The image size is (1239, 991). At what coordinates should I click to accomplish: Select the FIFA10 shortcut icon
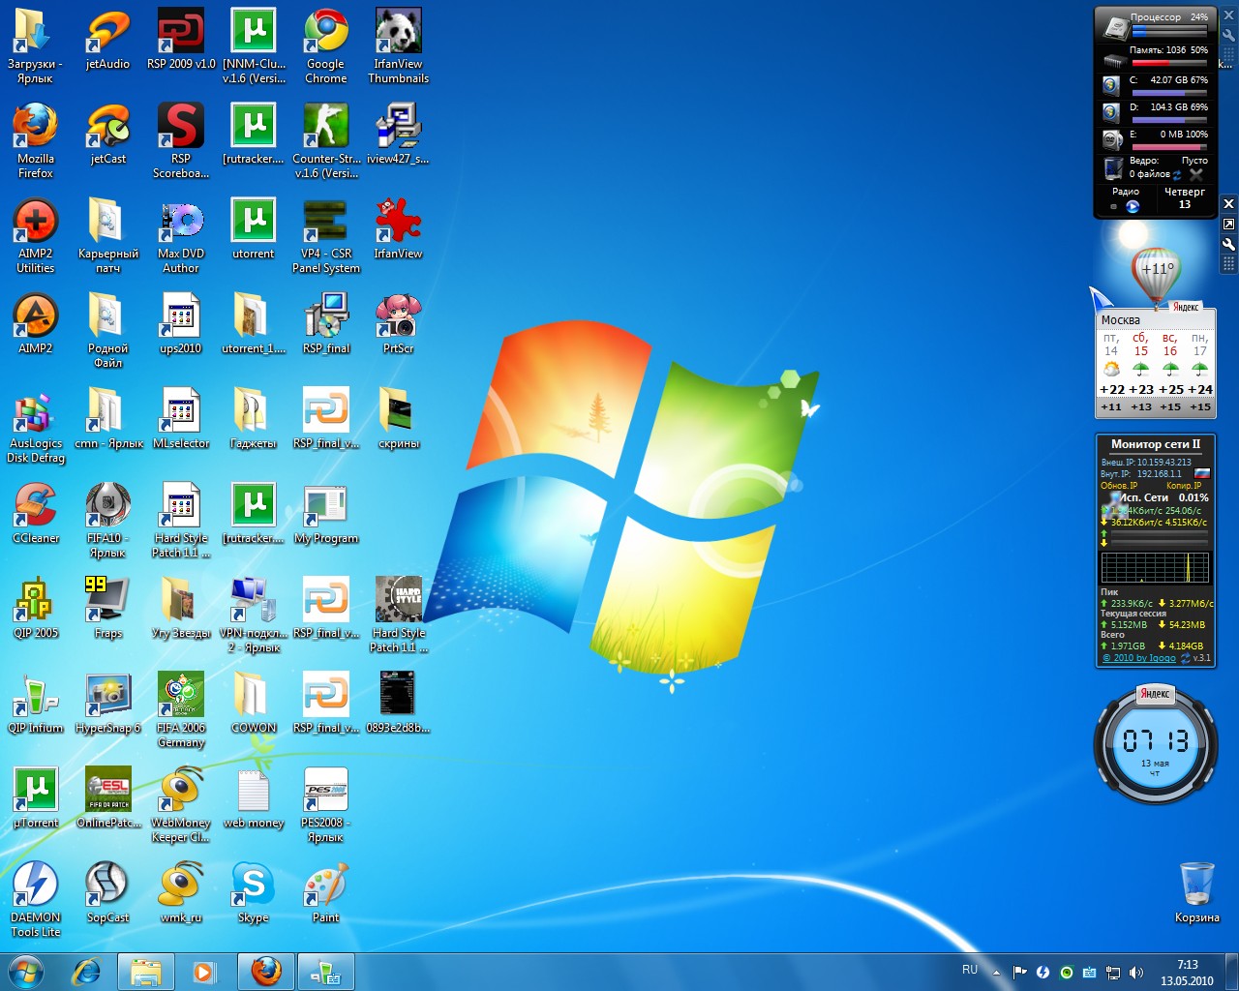click(107, 520)
